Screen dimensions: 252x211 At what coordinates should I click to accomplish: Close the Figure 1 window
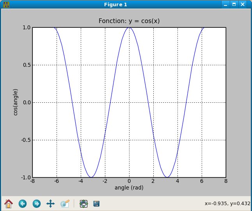tap(243, 5)
